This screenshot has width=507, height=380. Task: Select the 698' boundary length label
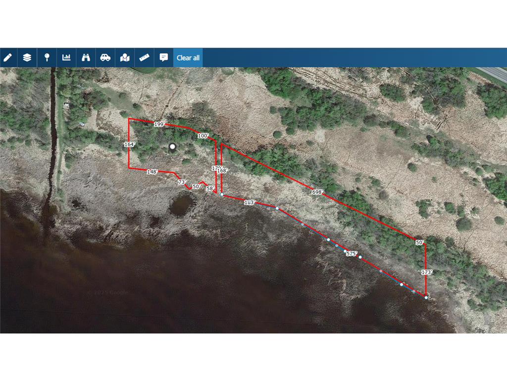tap(317, 192)
